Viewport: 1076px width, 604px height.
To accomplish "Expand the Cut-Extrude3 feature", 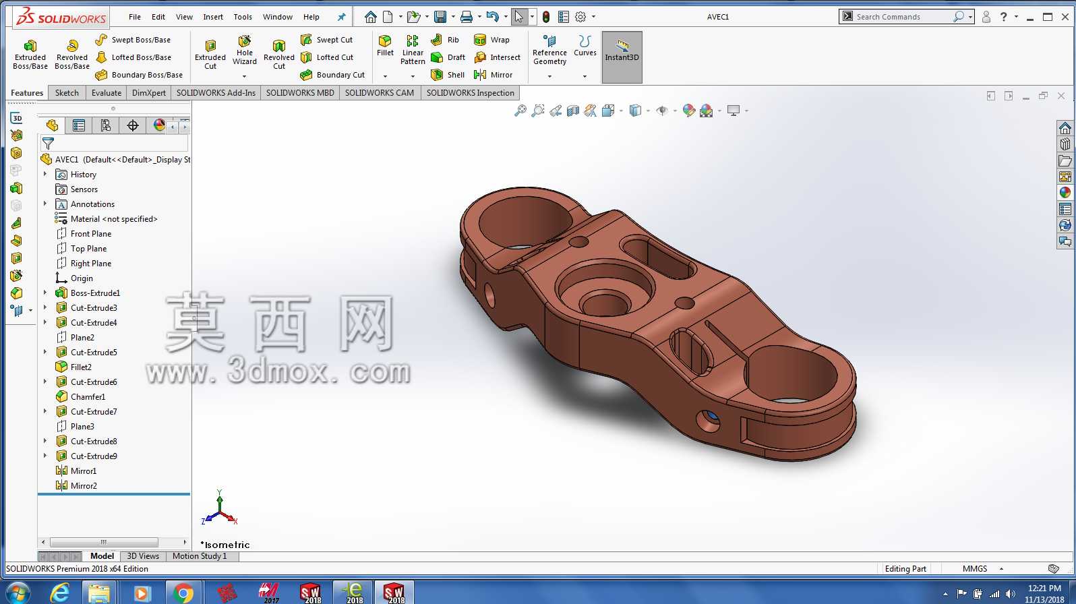I will 45,307.
